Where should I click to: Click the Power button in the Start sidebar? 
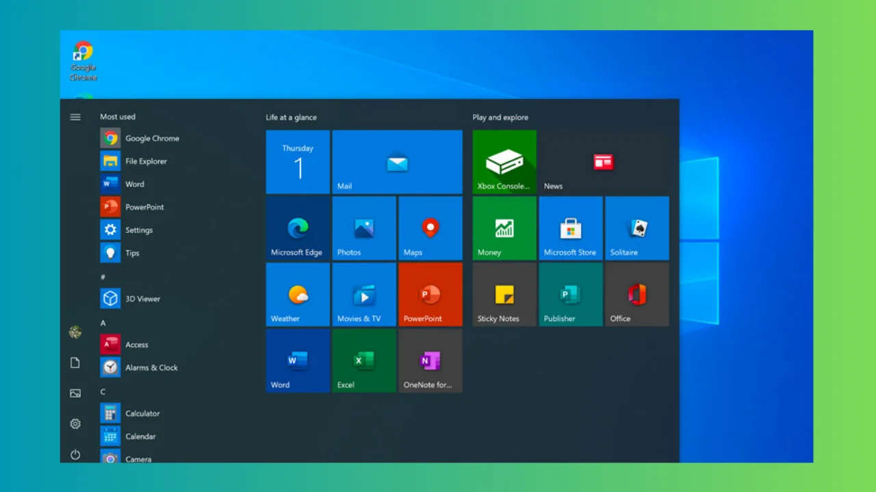click(75, 454)
